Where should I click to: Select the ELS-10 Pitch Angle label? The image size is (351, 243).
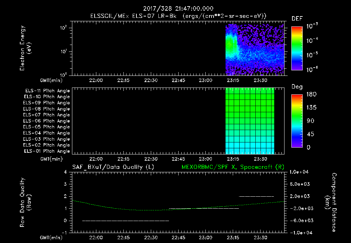(47, 97)
